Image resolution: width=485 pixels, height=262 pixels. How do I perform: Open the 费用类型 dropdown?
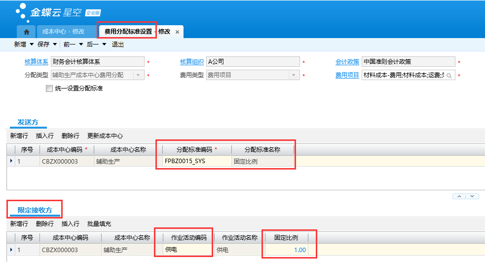[294, 75]
